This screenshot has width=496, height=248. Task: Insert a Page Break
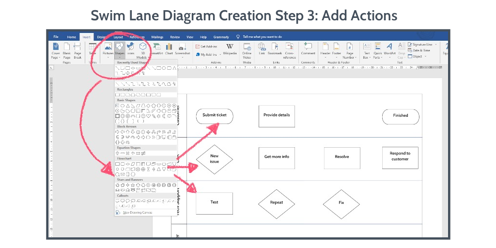(77, 50)
